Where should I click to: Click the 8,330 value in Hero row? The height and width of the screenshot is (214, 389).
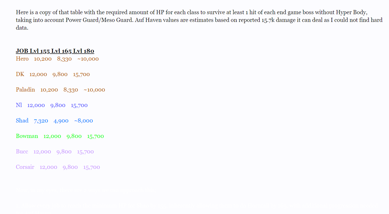tap(64, 59)
